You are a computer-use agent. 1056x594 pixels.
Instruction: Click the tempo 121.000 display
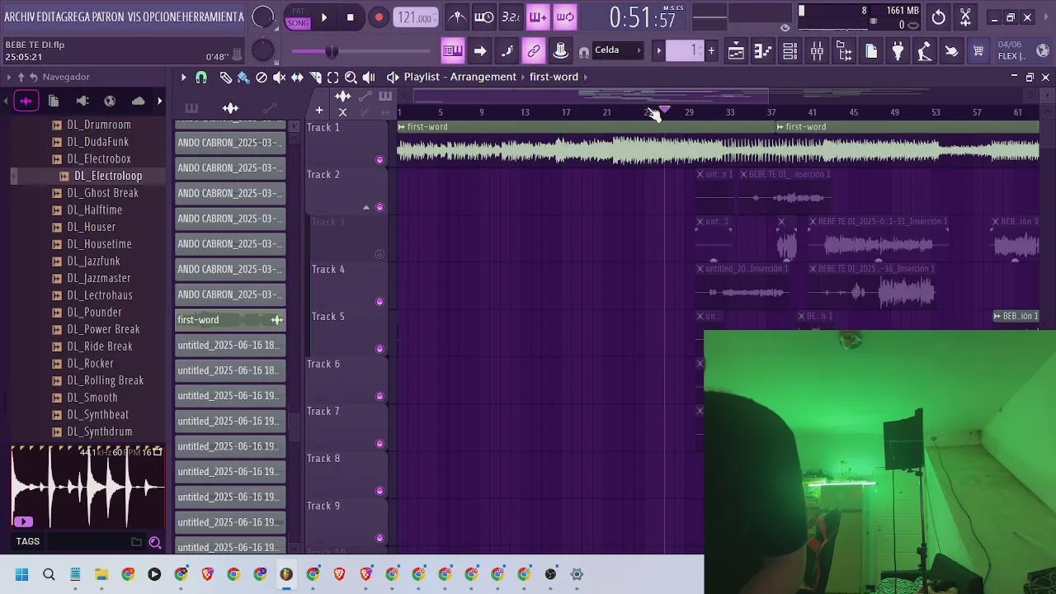click(415, 17)
